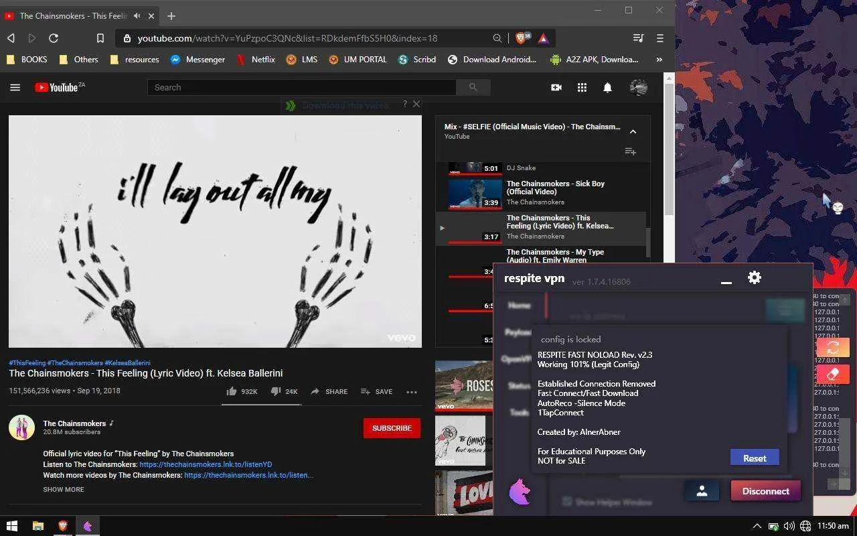Open the resources bookmark folder
The height and width of the screenshot is (536, 857).
(x=135, y=60)
